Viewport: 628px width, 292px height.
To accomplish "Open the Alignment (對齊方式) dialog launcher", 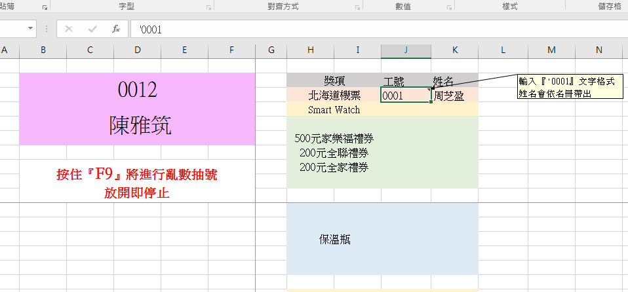I will click(x=357, y=7).
